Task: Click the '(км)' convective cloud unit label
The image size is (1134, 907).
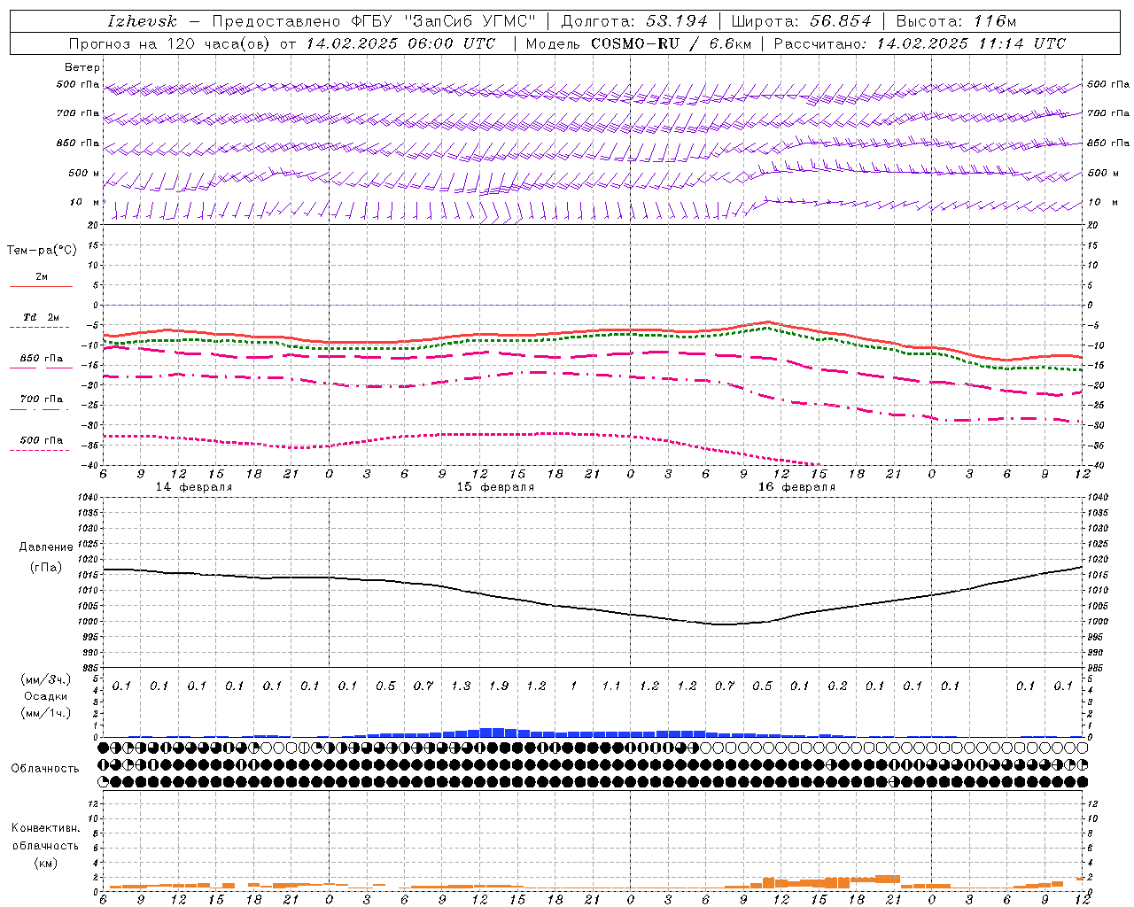Action: 45,862
